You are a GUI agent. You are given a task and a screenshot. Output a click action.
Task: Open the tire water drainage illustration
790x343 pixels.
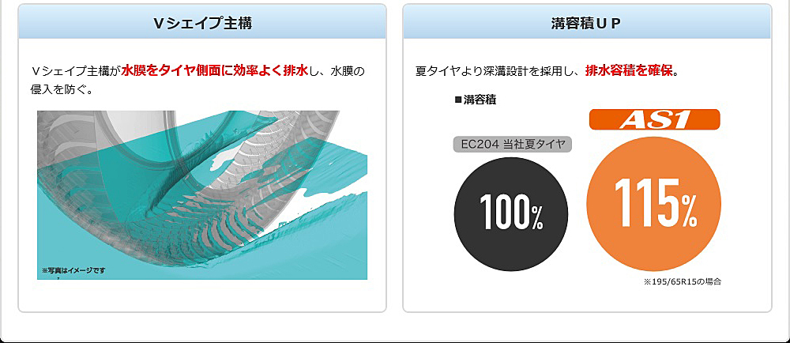click(202, 194)
